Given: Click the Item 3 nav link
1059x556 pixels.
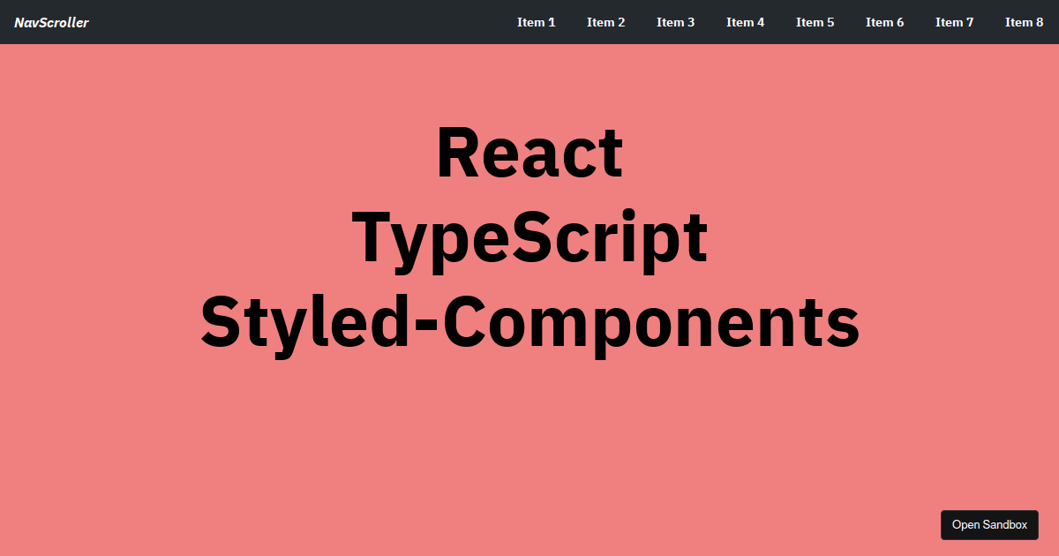Looking at the screenshot, I should pos(675,22).
